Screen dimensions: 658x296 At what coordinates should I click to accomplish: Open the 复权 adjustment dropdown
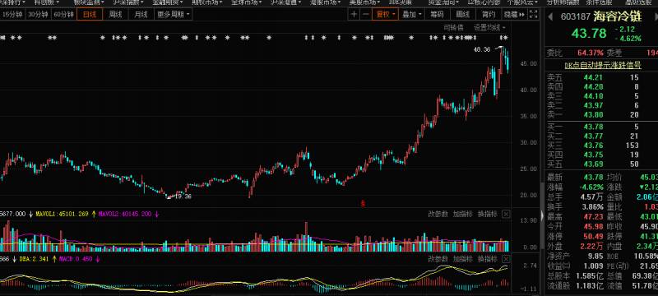[x=385, y=15]
